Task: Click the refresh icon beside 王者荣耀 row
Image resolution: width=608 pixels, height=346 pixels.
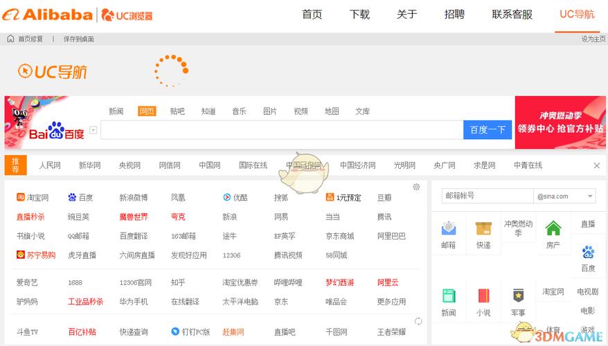Action: pyautogui.click(x=418, y=321)
